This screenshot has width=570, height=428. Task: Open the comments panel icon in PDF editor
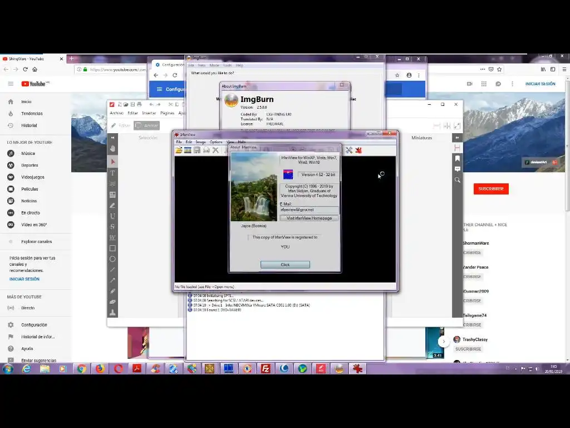458,169
